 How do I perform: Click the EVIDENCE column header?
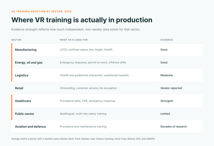click(167, 40)
